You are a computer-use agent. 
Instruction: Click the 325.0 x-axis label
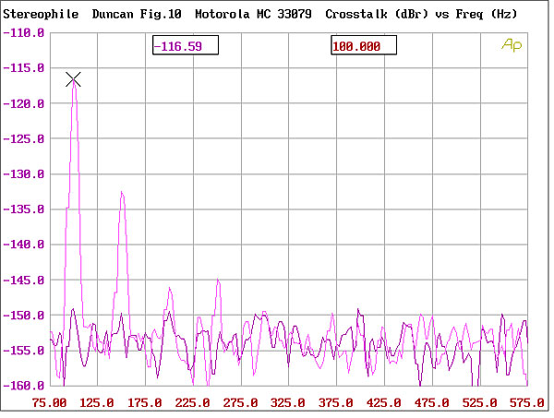click(x=288, y=403)
